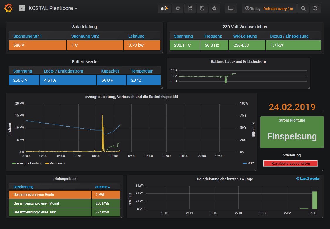Image resolution: width=330 pixels, height=229 pixels.
Task: Save dashboard with the disk icon
Action: (x=202, y=9)
